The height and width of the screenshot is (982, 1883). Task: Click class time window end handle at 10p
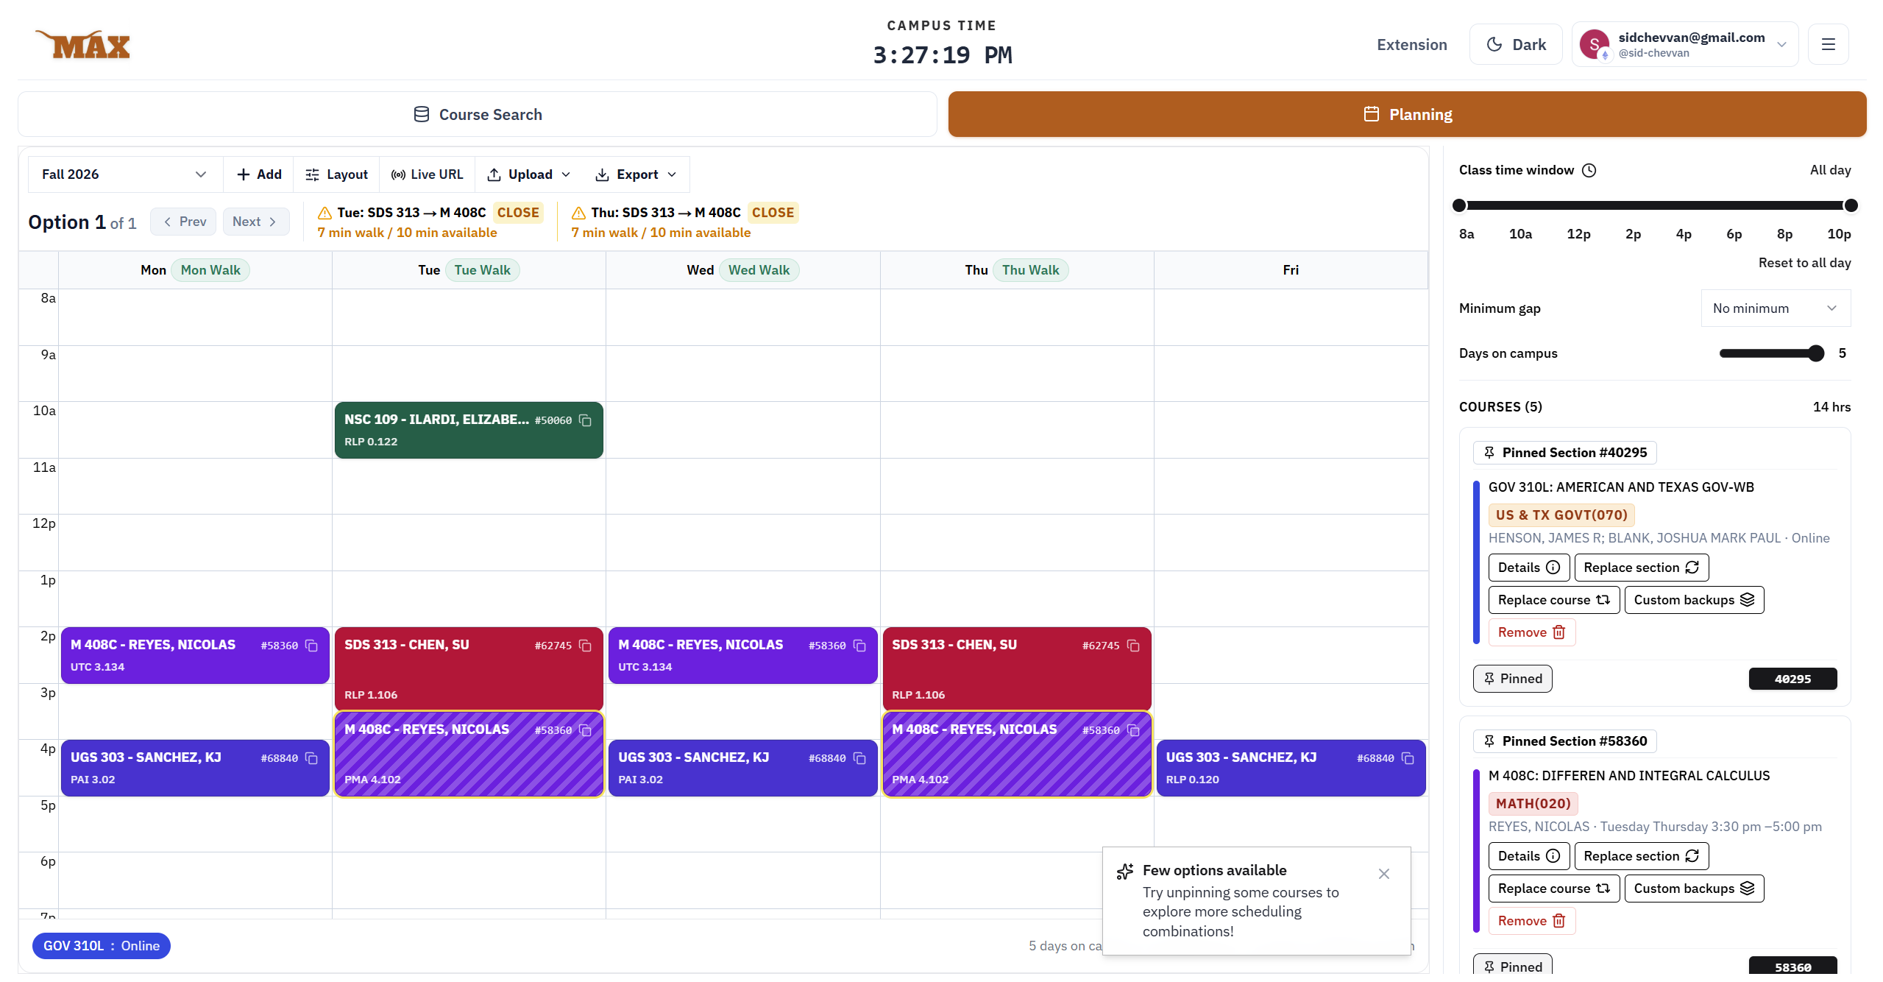tap(1851, 205)
